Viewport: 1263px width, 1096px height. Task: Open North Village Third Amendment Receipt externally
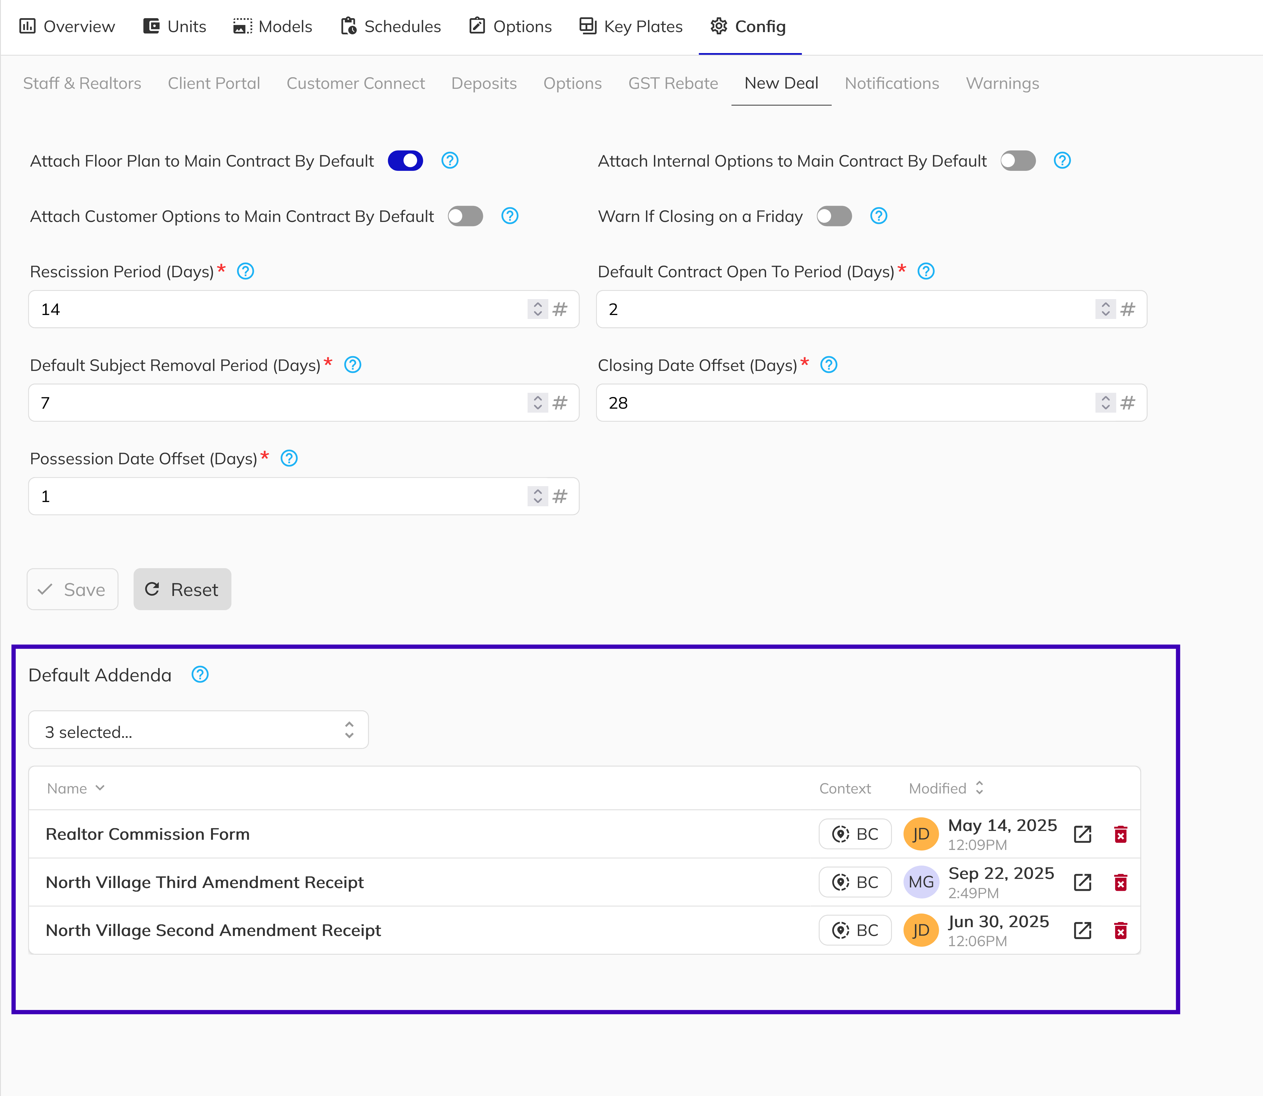pos(1082,883)
